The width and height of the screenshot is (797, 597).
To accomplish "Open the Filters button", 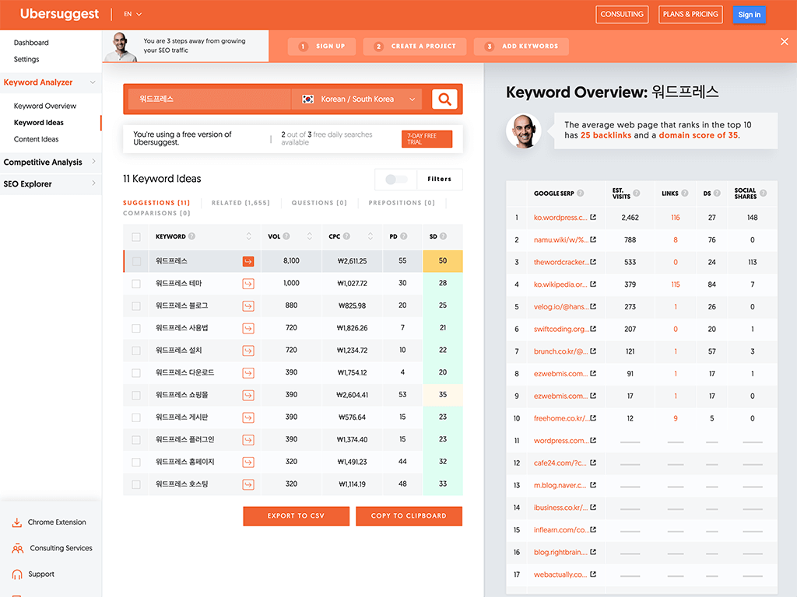I will coord(439,180).
